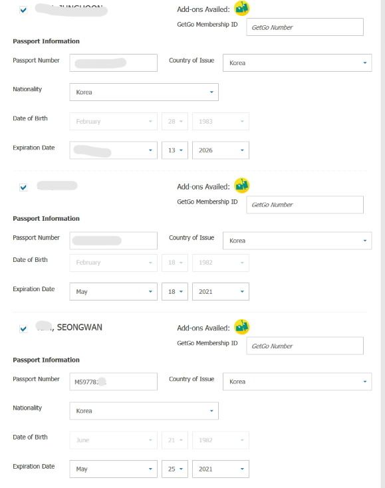Open Seongwan's Country of Issue dropdown

pyautogui.click(x=297, y=382)
